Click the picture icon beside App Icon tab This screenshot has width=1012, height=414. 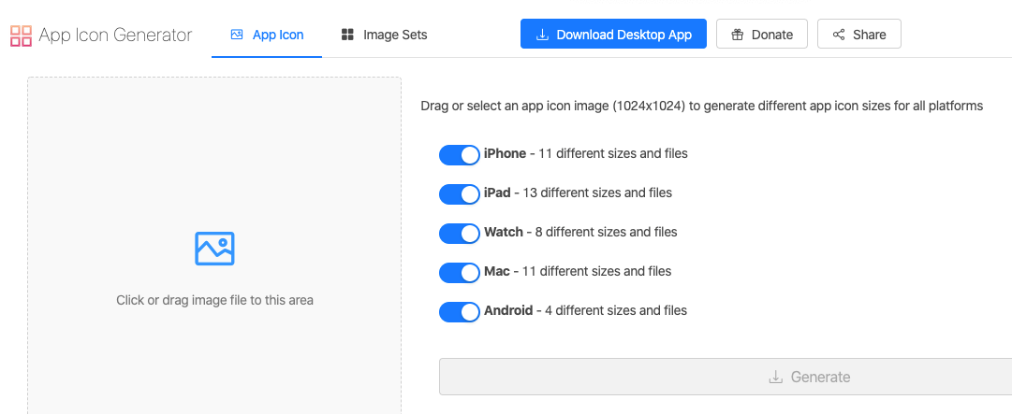(237, 35)
